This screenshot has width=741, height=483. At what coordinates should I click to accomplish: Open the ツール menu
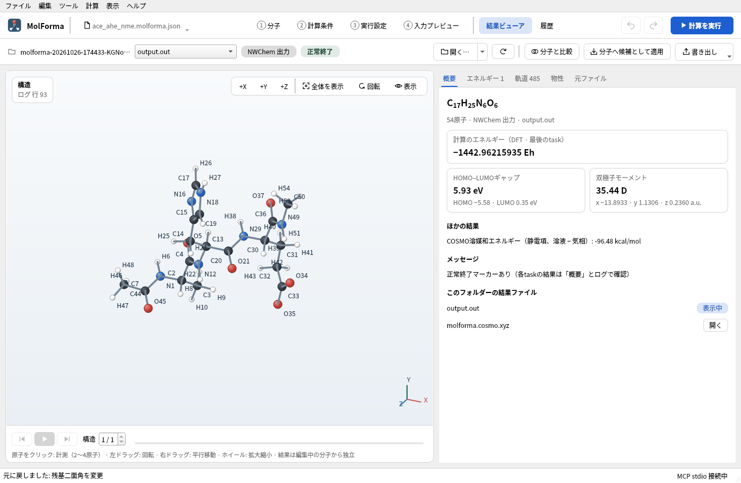pos(69,6)
